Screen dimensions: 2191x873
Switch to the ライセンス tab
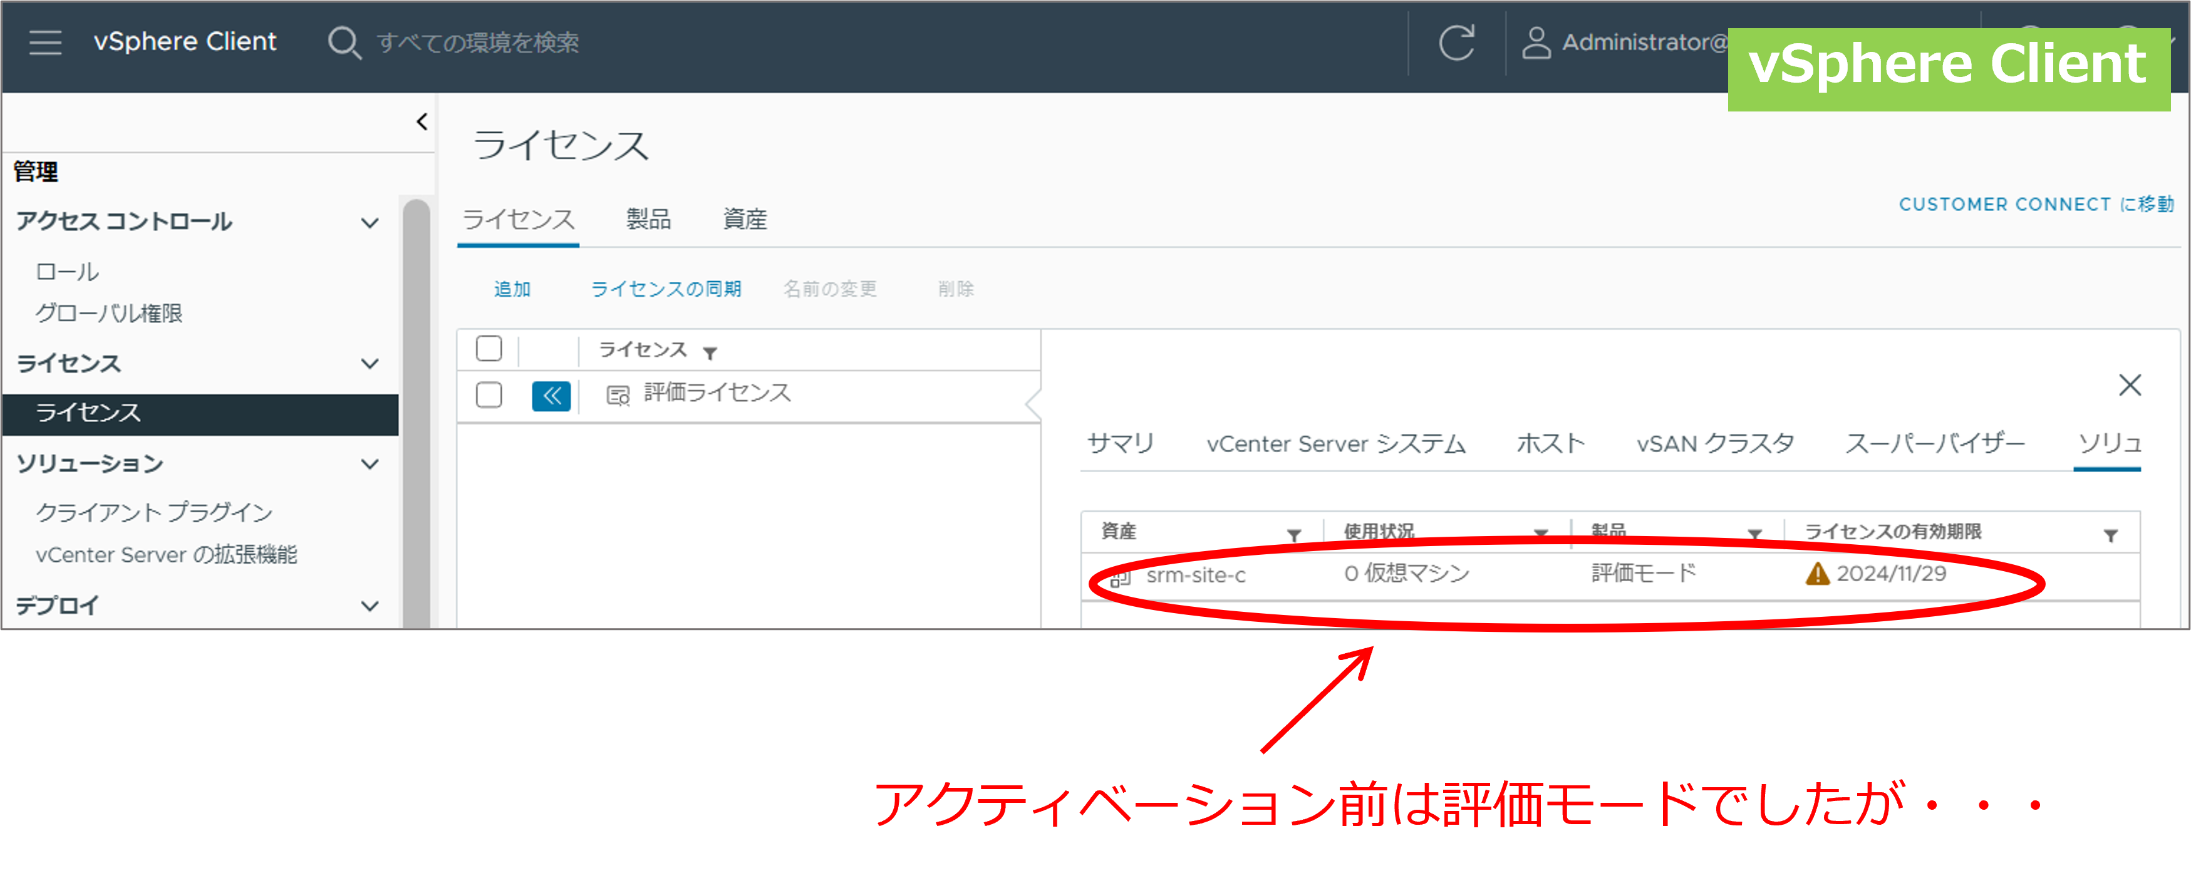518,220
